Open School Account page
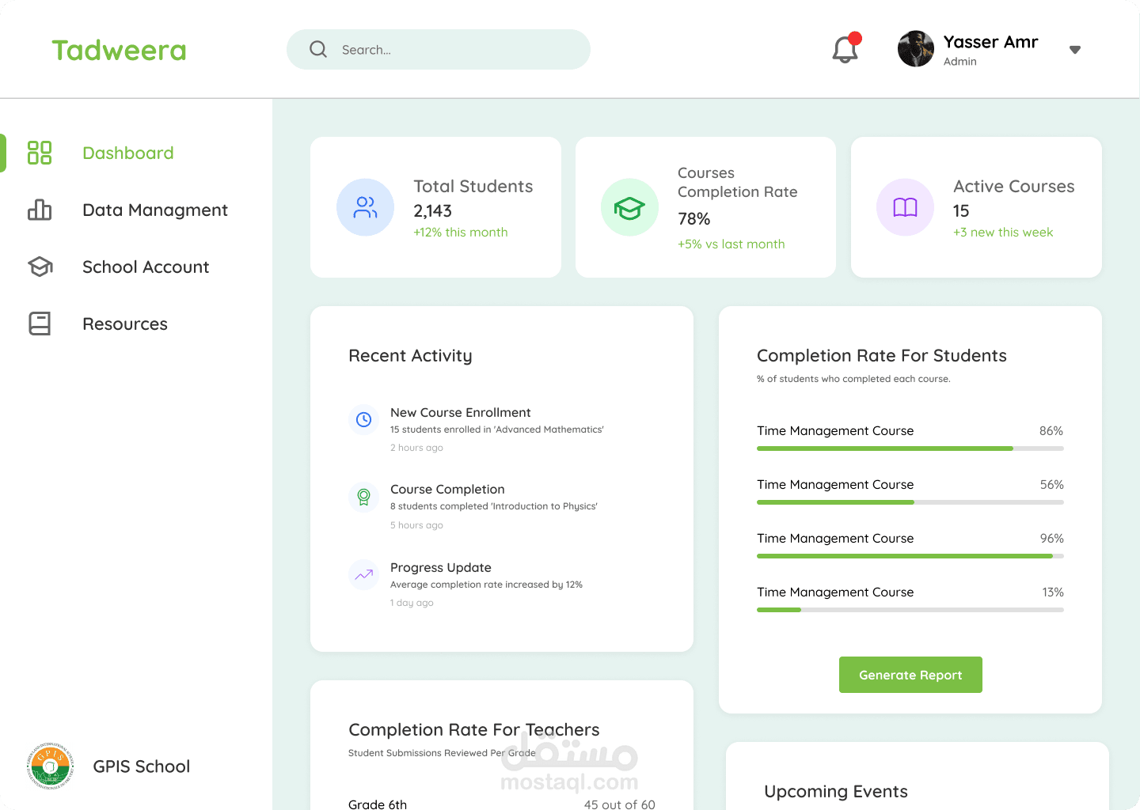 146,267
